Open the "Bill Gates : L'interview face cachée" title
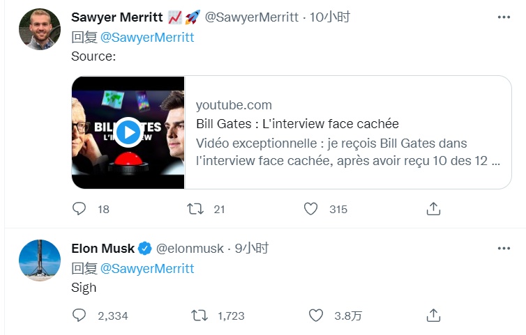526x335 pixels. click(297, 124)
